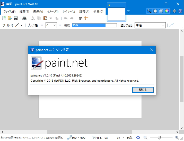This screenshot has height=141, width=184.
Task: Click the zoom slider in status bar
Action: click(x=161, y=137)
